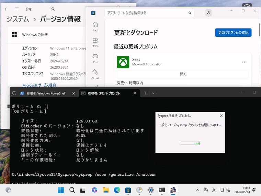Click the システム breadcrumb in Settings
The image size is (261, 196).
[x=18, y=19]
